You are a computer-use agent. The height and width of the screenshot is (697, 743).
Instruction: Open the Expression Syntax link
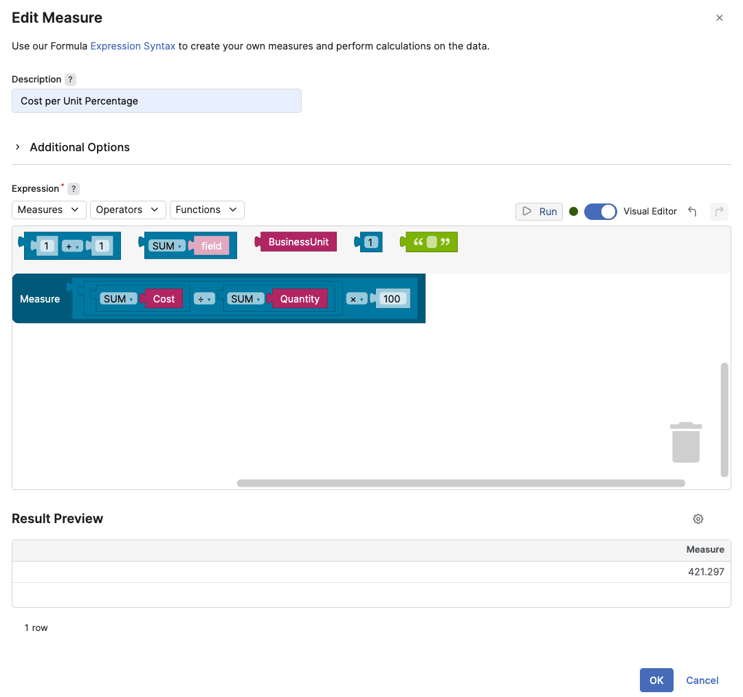133,46
